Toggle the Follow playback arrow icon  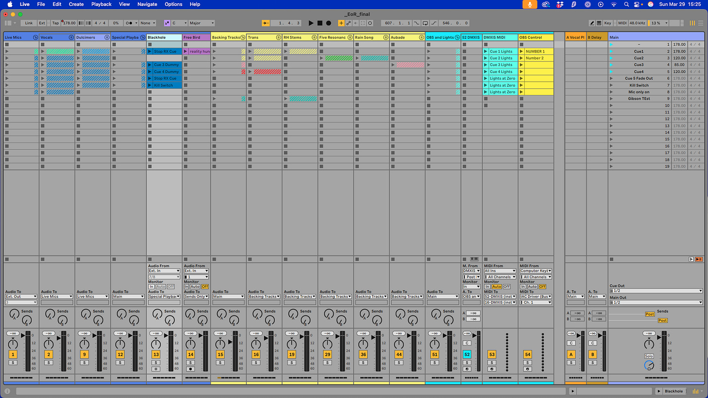tap(265, 23)
